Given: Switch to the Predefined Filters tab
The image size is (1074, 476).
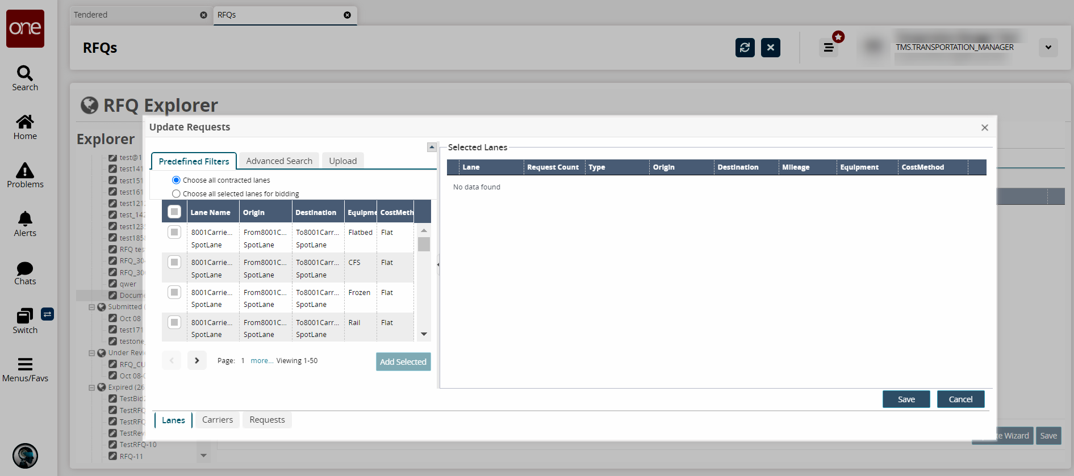Looking at the screenshot, I should click(x=194, y=161).
